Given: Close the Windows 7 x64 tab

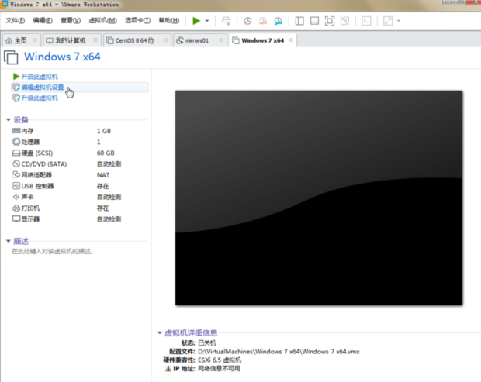Looking at the screenshot, I should pyautogui.click(x=291, y=40).
